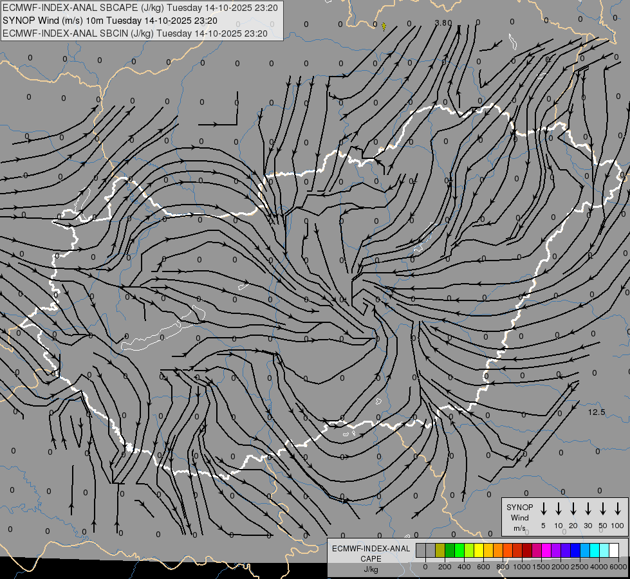This screenshot has width=630, height=579.
Task: Click the wind speed label 30 in the SYNOP legend
Action: point(588,526)
